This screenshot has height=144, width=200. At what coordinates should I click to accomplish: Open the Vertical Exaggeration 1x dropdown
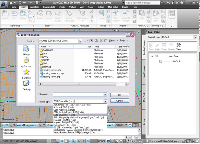(44, 125)
